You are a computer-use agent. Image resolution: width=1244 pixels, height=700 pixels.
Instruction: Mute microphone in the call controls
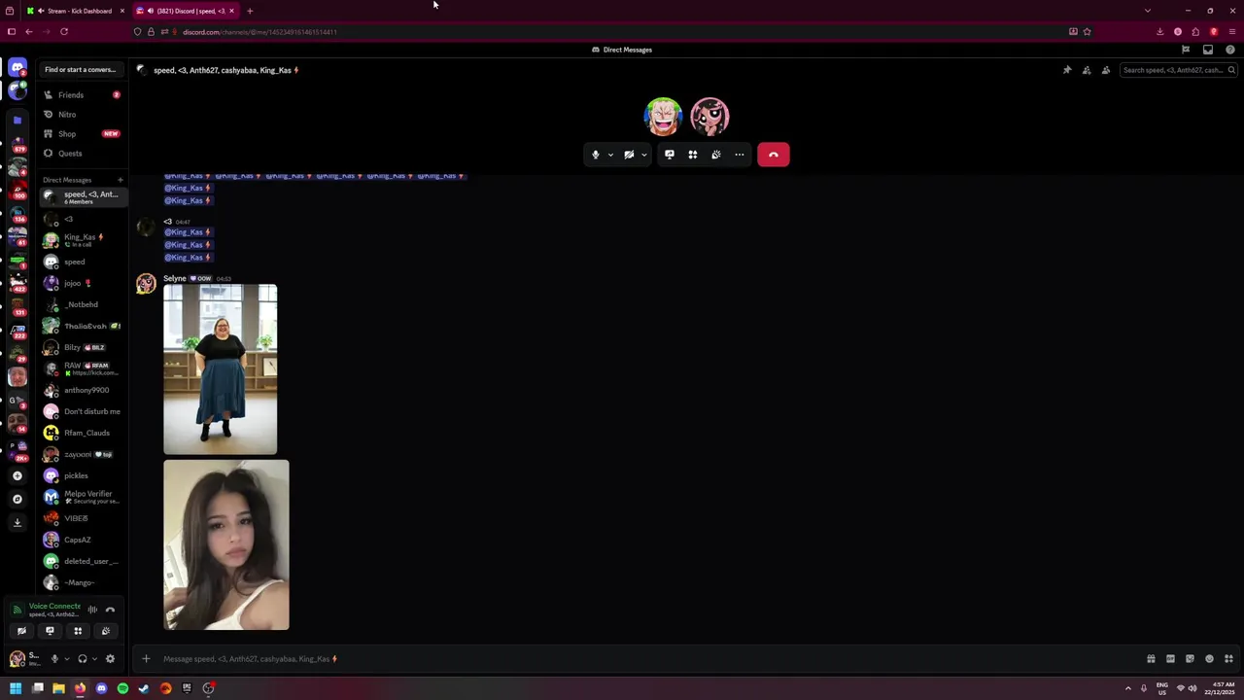coord(596,155)
